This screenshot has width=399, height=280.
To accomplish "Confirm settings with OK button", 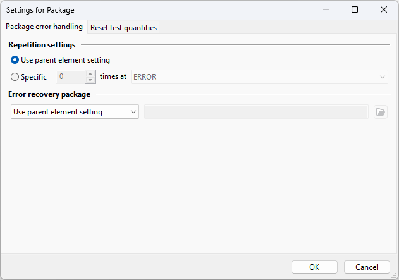I will click(314, 267).
